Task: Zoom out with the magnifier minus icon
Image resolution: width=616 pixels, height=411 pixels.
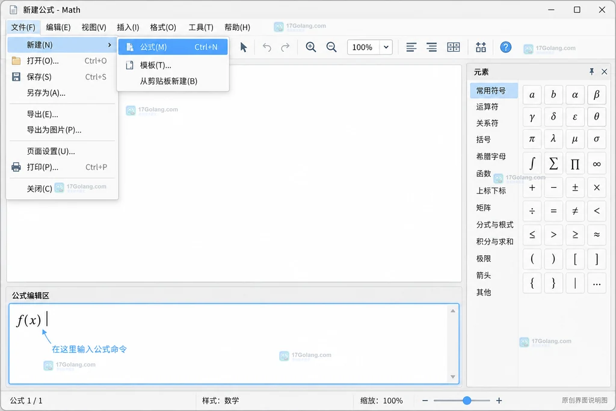Action: pos(331,48)
